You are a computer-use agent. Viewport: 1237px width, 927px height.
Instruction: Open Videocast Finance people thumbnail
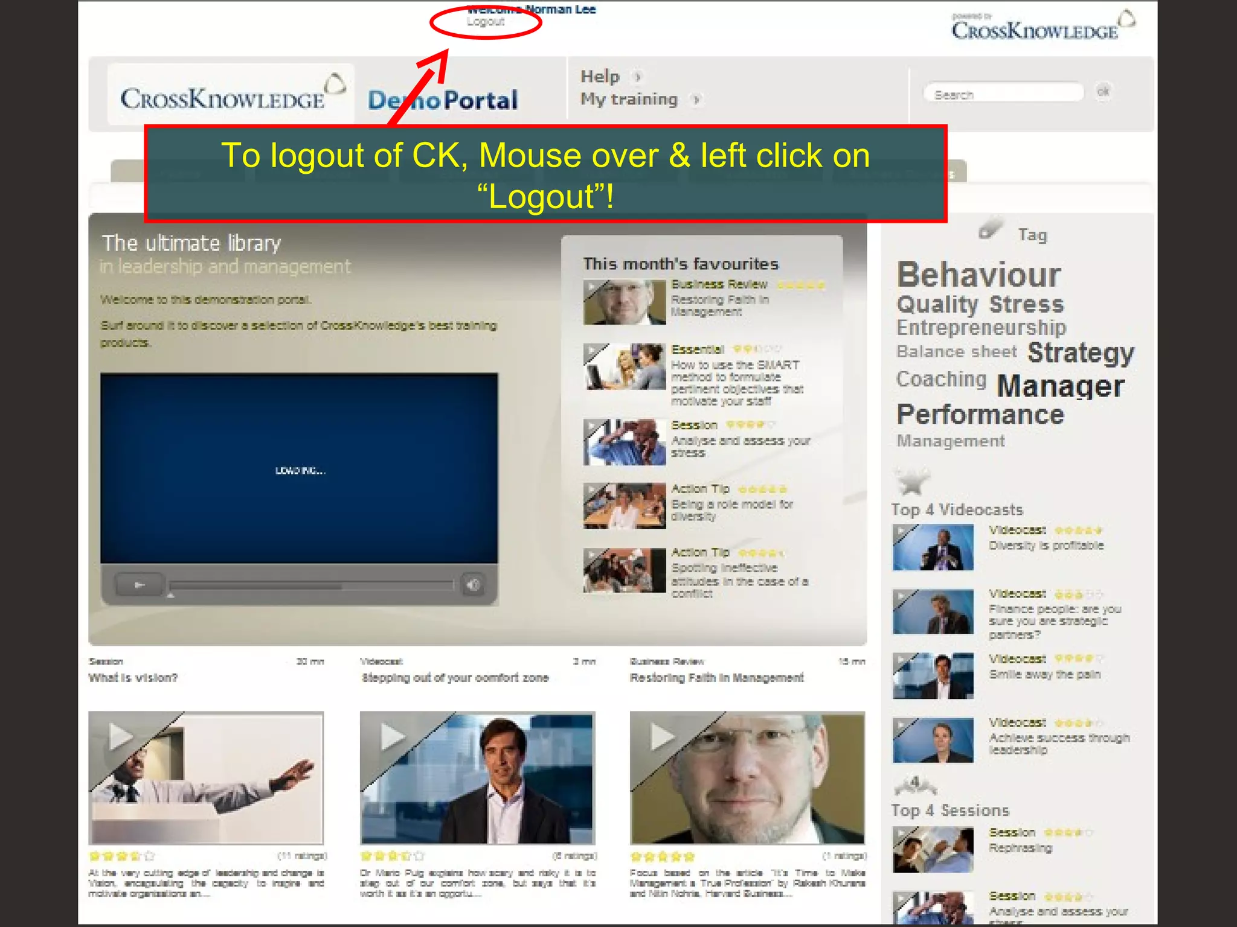click(933, 611)
